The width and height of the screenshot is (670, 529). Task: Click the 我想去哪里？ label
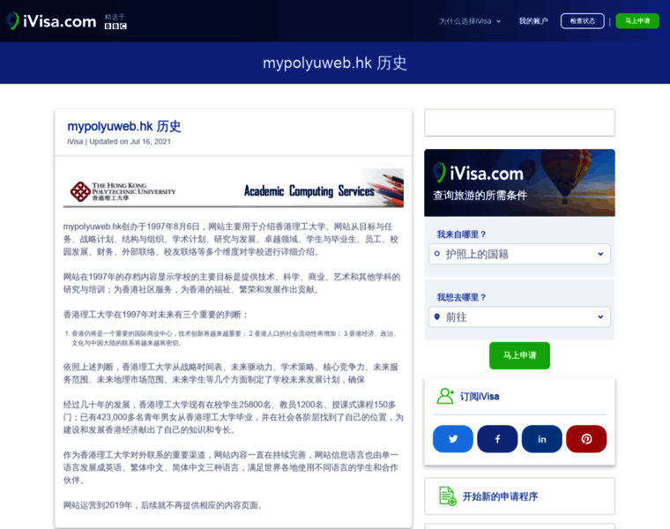coord(461,297)
